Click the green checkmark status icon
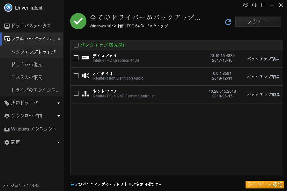This screenshot has width=287, height=191. pyautogui.click(x=78, y=21)
